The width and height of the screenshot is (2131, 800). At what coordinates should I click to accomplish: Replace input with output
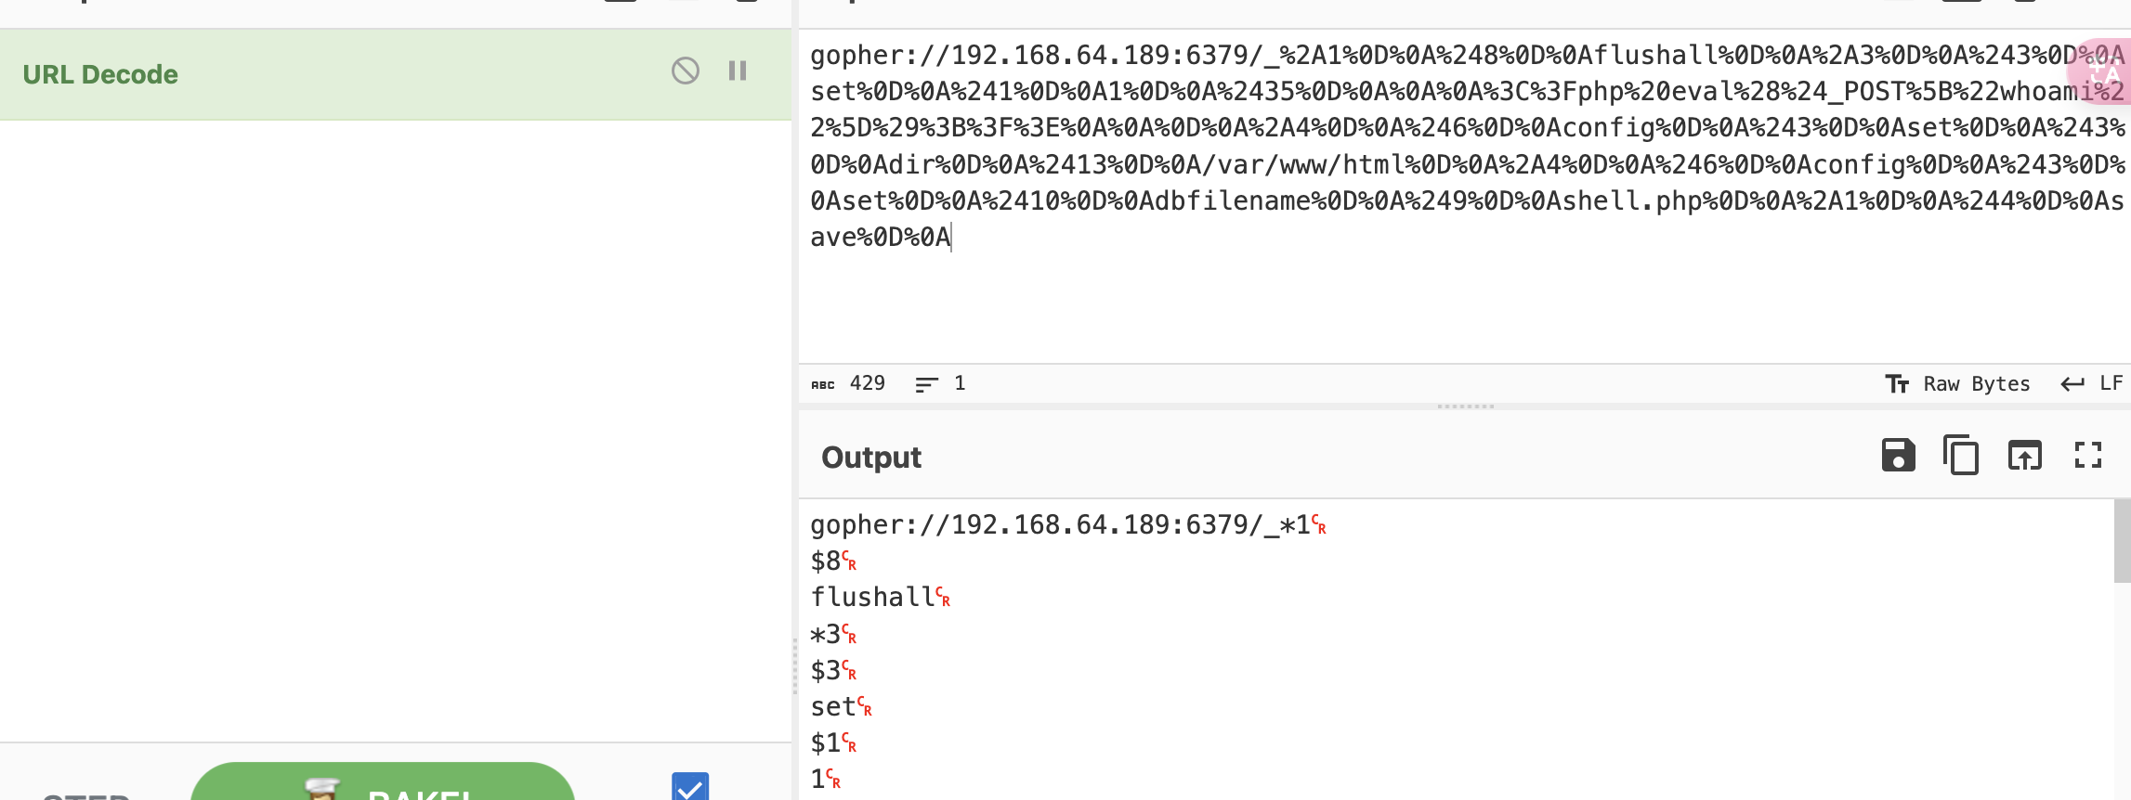click(2025, 456)
